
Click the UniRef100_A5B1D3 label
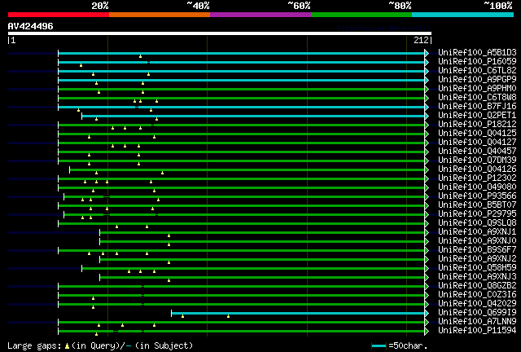[x=477, y=52]
